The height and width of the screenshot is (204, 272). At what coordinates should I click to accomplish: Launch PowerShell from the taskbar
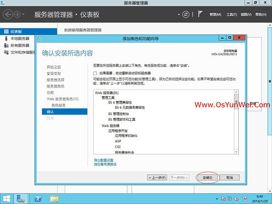pos(38,198)
